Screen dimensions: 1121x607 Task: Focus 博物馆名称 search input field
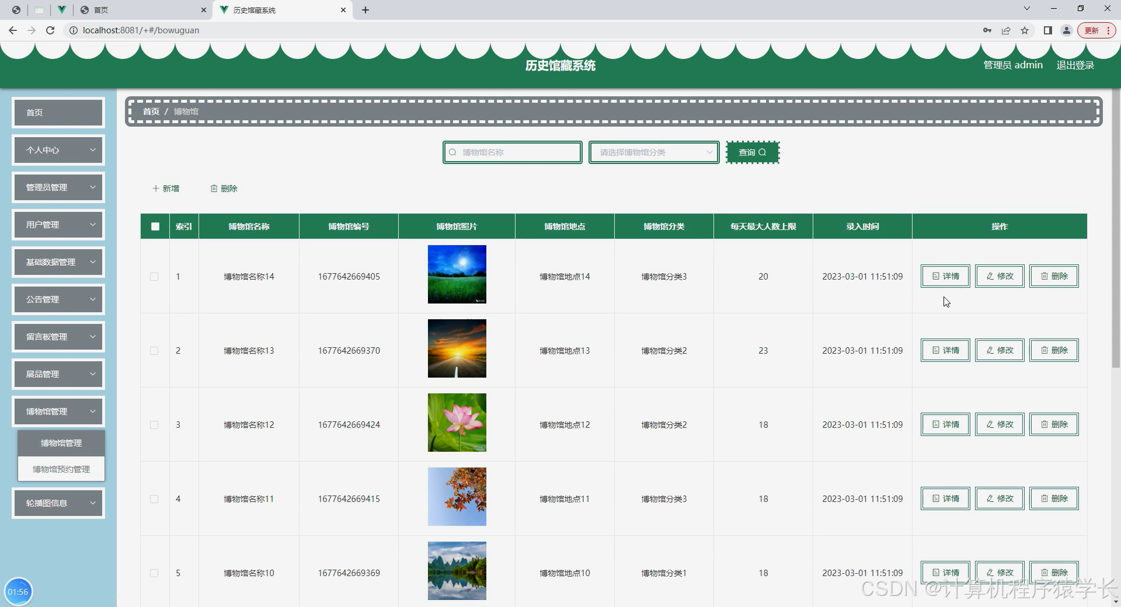513,152
